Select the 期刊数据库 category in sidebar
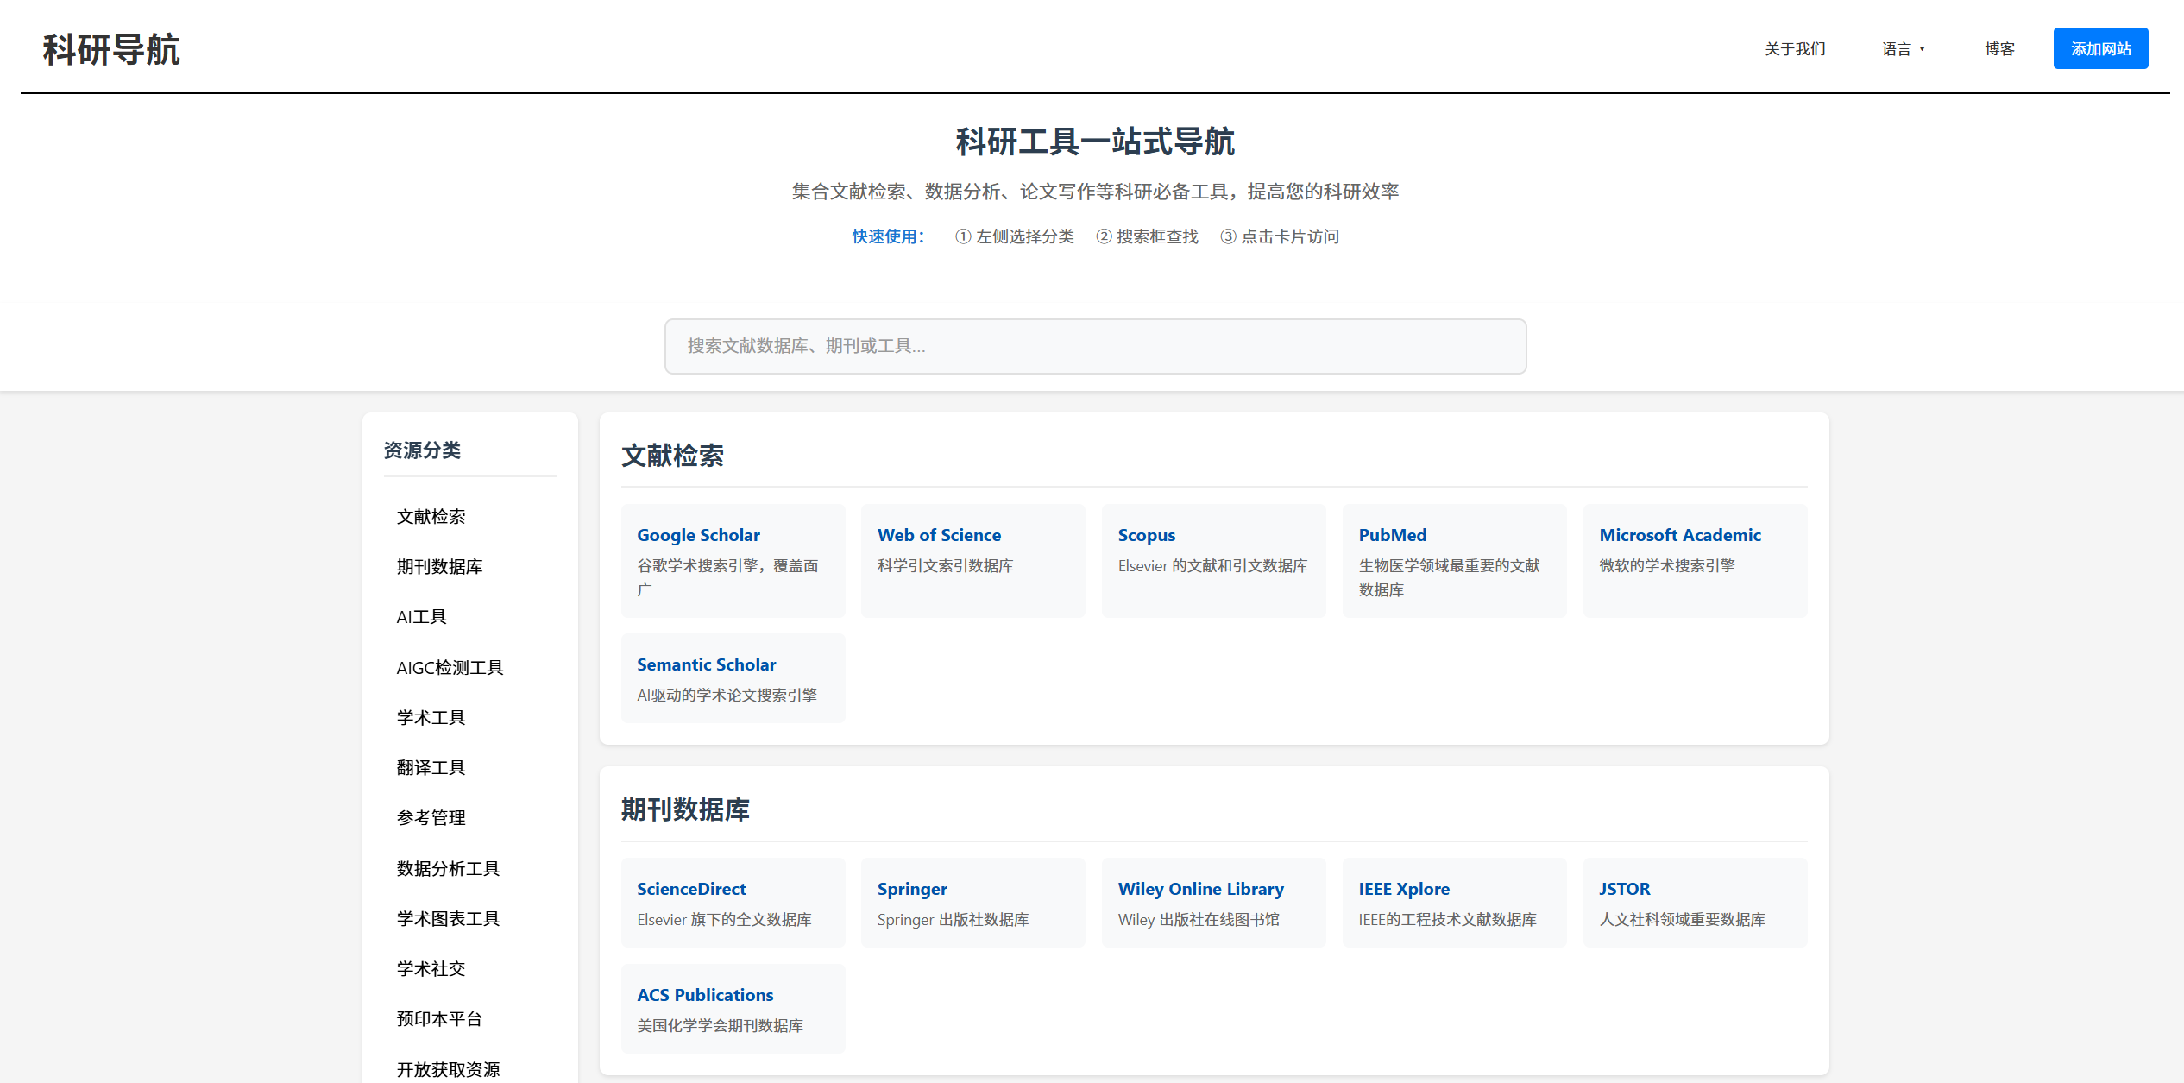The width and height of the screenshot is (2184, 1083). coord(439,567)
